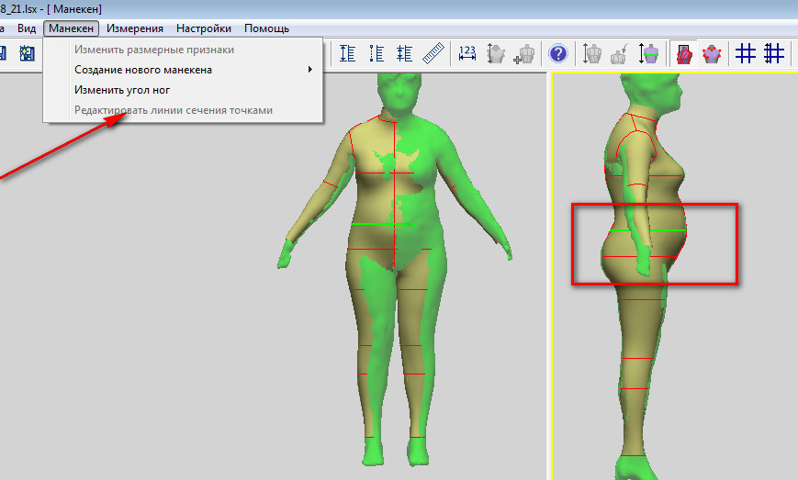Image resolution: width=798 pixels, height=480 pixels.
Task: Toggle the grid with vertical arrow icon
Action: click(x=773, y=53)
